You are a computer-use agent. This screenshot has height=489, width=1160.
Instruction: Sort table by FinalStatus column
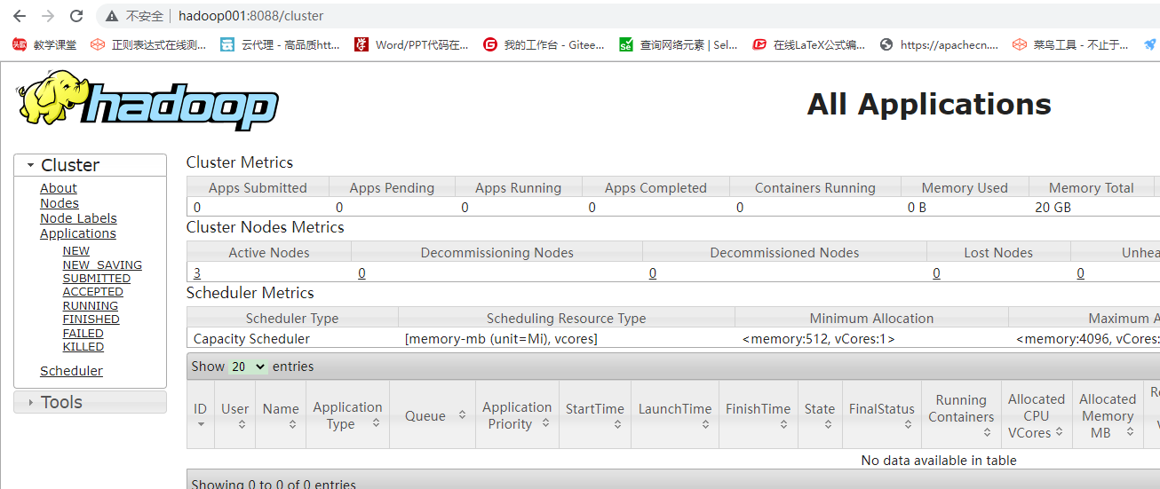(x=882, y=414)
